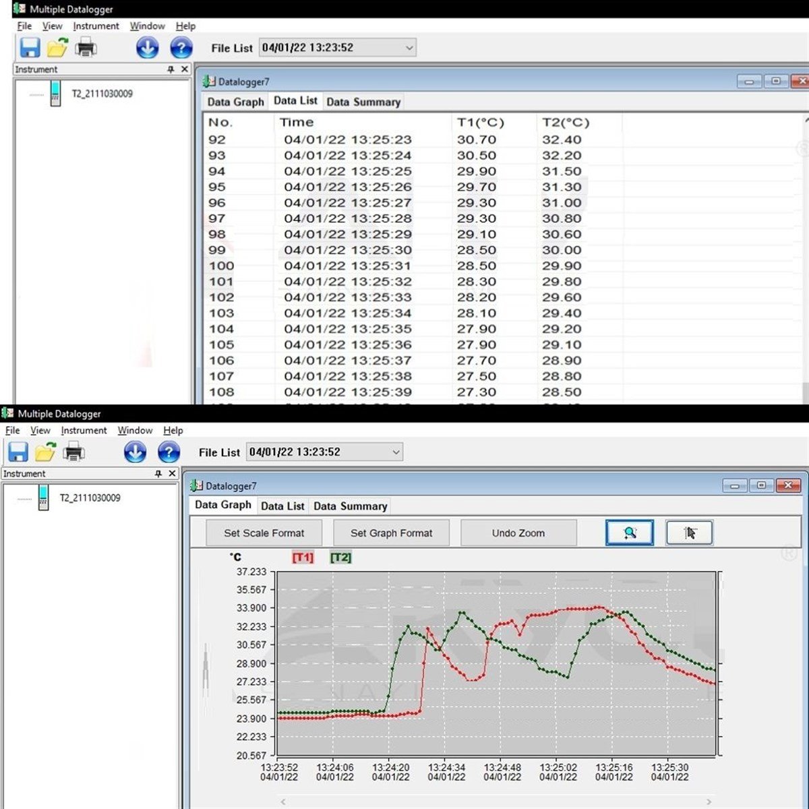Minimize the Datalogger7 child window showing the graph
The image size is (809, 809).
(x=735, y=485)
